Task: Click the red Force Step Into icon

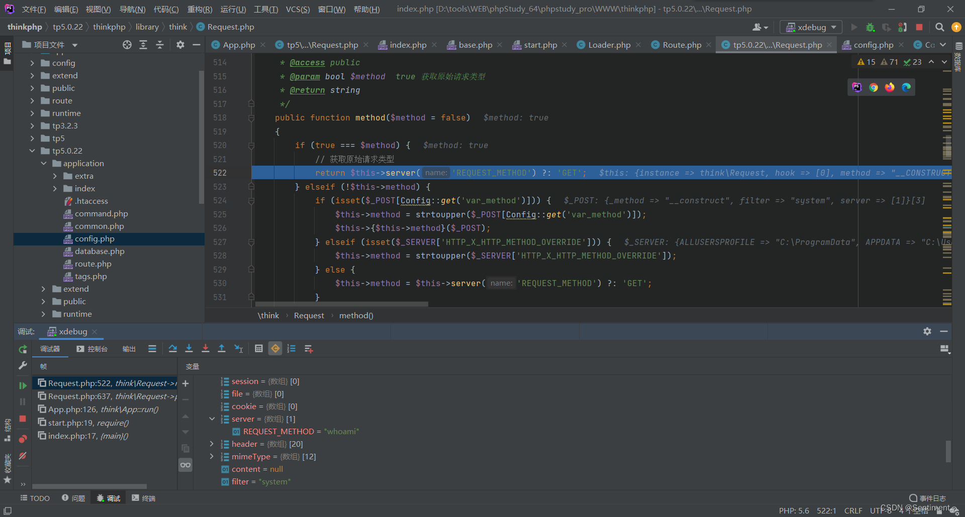Action: (x=206, y=349)
